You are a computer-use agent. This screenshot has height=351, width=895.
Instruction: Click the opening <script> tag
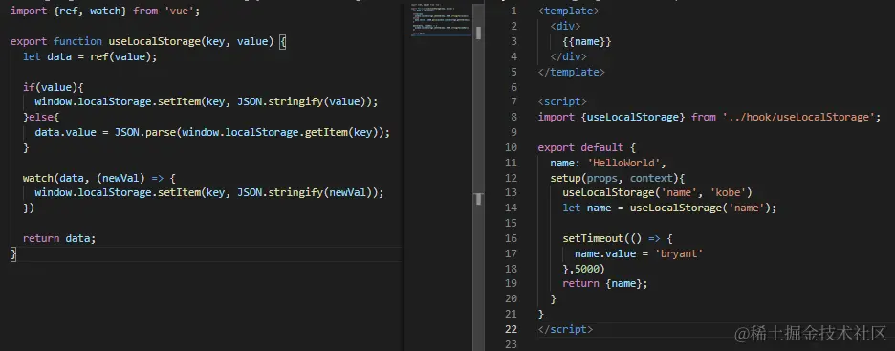pyautogui.click(x=562, y=101)
